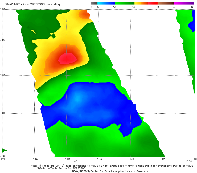Click the '-45' latitude axis label

(x=2, y=40)
